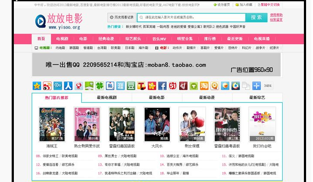Screen dimensions: 313x182
Task: Select 动作片 movie category
Action: tap(177, 48)
